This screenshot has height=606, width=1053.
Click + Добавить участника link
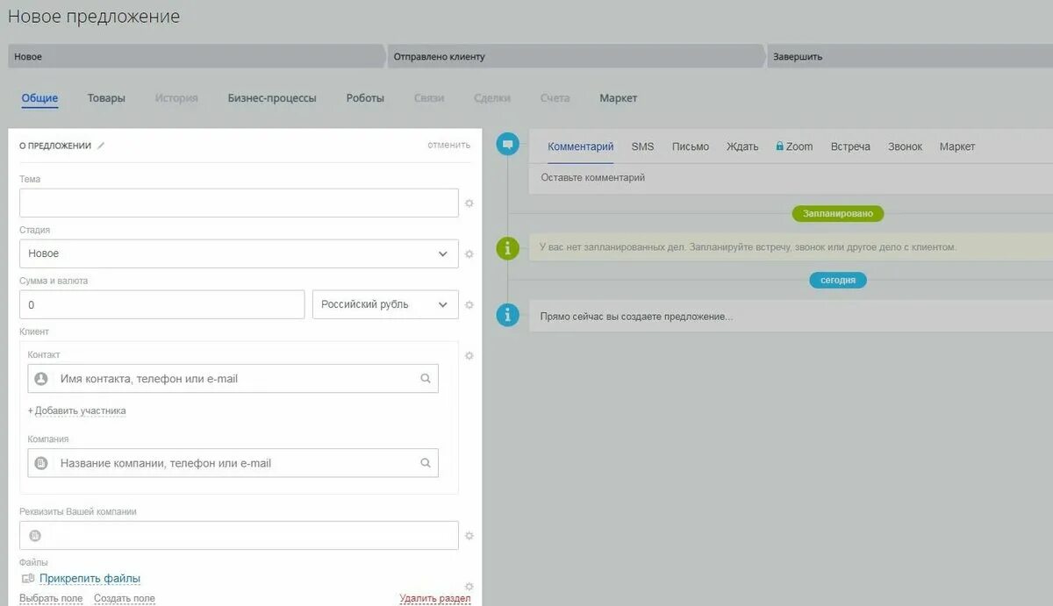point(77,410)
